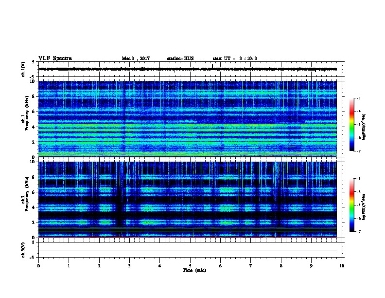Click the ch.1 voltage waveform trace

188,69
